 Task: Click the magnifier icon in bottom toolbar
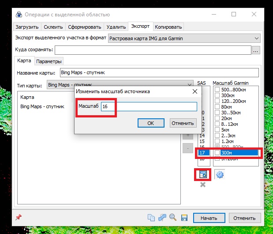coord(173,218)
